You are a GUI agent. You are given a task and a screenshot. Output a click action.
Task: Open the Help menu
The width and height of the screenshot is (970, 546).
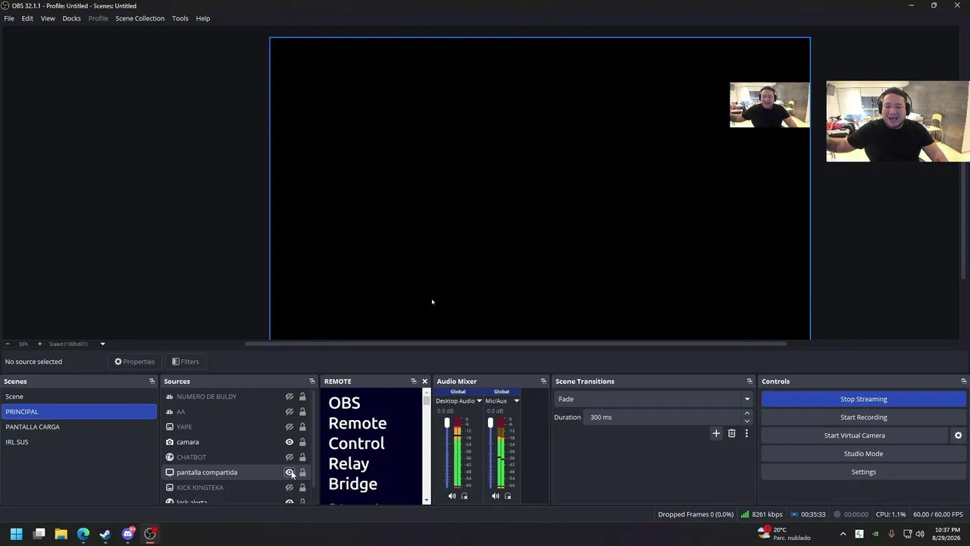pos(202,18)
